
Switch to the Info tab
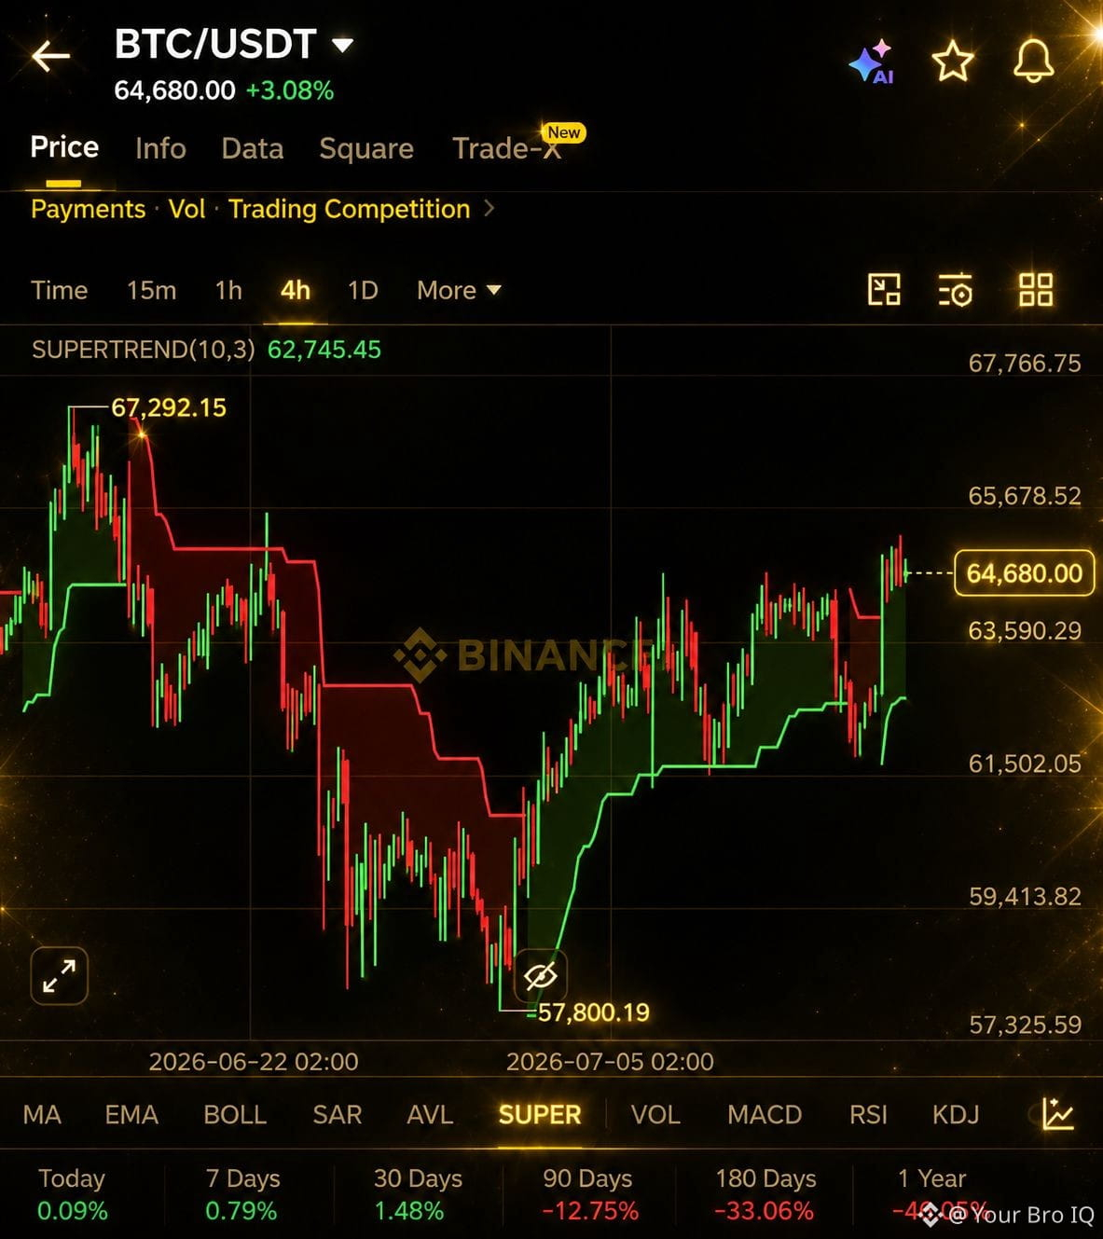(x=160, y=148)
